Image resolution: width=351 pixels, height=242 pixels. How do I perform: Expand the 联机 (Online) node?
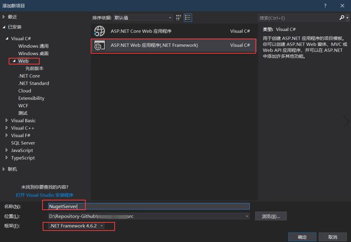pos(4,169)
